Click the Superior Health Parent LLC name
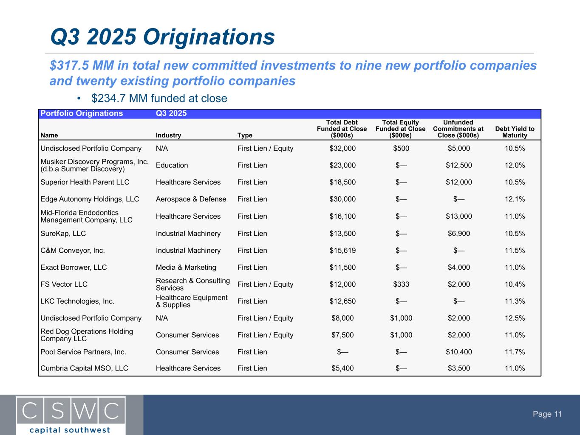580x435 pixels. coord(85,182)
